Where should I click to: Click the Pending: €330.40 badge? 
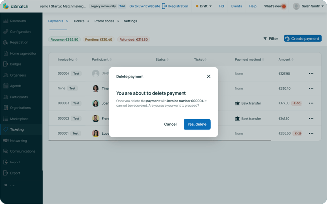[x=99, y=39]
